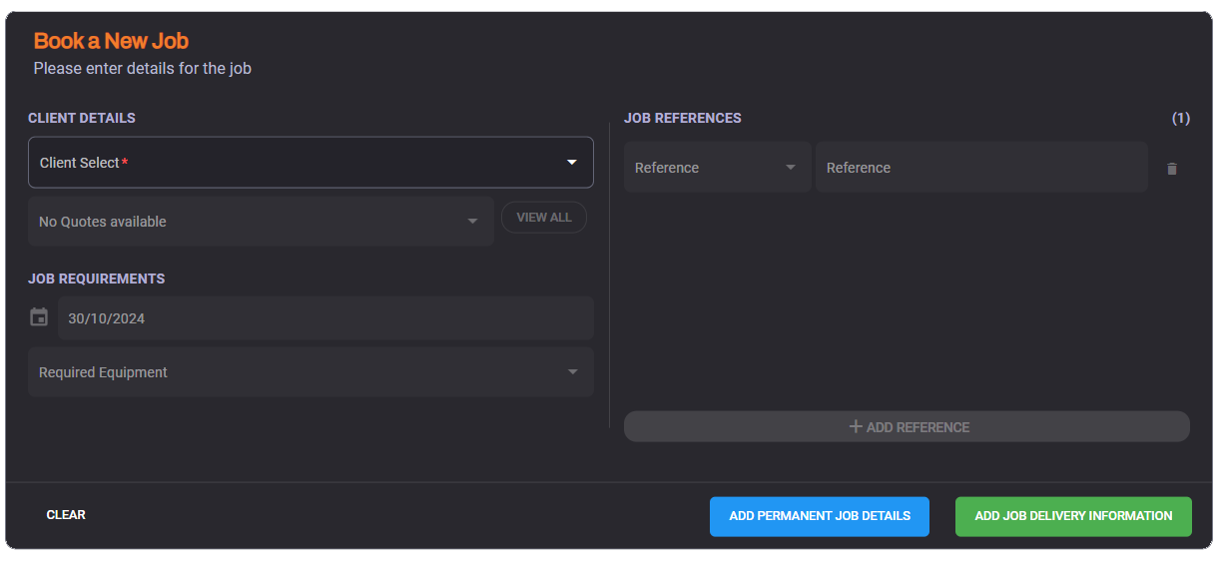This screenshot has width=1224, height=565.
Task: Delete the reference row with trash icon
Action: pos(1172,169)
